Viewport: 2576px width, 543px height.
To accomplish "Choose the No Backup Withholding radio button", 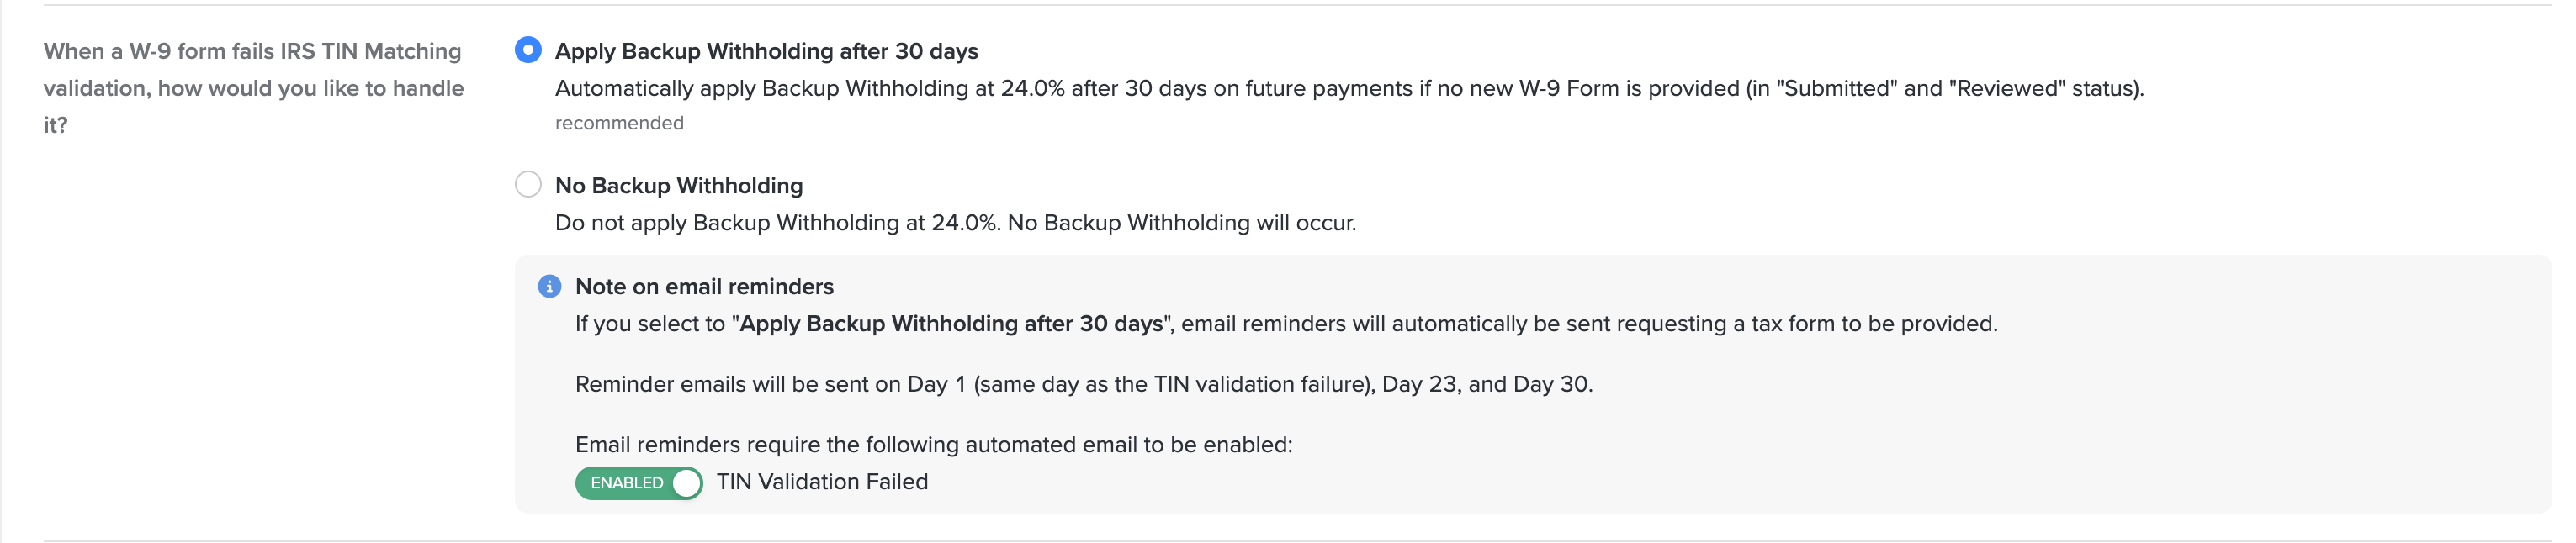I will tap(528, 185).
